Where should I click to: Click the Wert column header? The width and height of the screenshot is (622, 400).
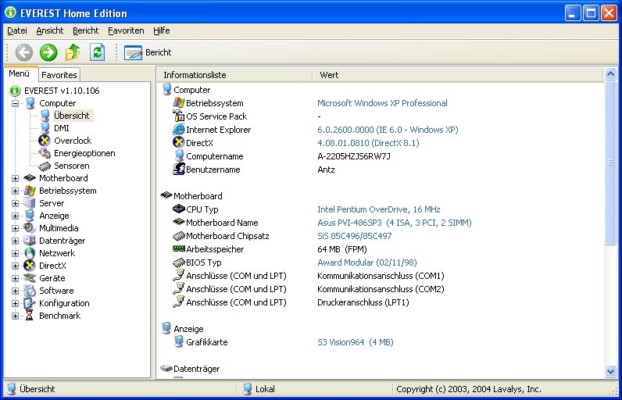[329, 75]
